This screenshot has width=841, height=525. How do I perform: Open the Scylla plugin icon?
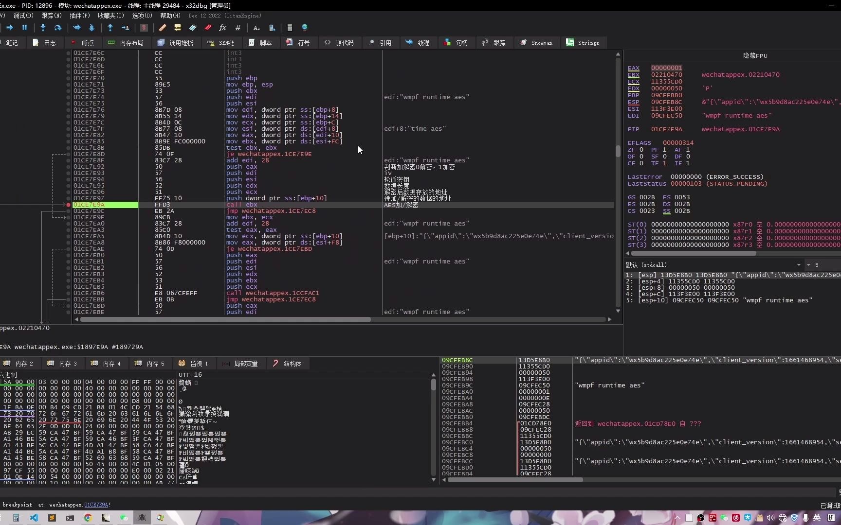click(x=144, y=28)
